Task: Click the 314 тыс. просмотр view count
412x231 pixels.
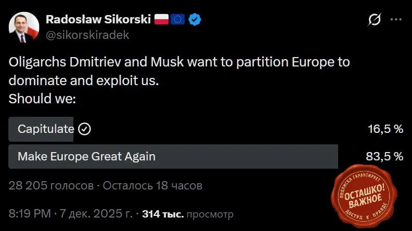Action: pos(188,214)
